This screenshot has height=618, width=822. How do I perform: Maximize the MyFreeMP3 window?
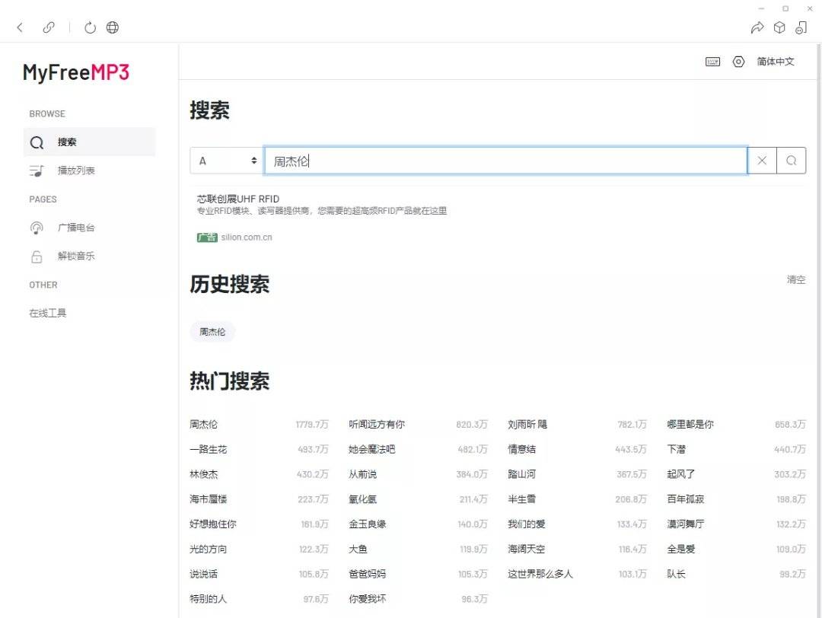point(785,8)
